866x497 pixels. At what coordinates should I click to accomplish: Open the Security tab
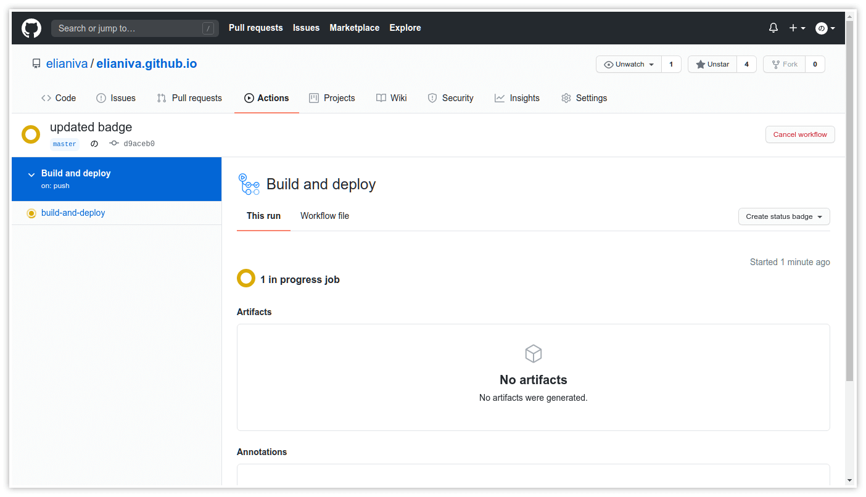[450, 98]
